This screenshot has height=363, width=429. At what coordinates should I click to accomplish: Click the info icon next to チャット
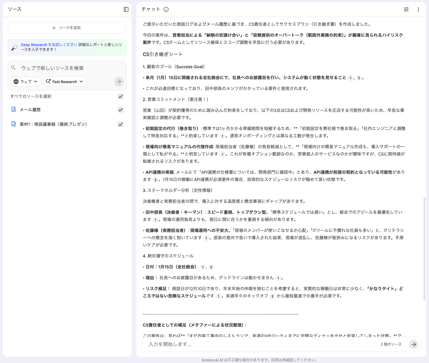166,9
